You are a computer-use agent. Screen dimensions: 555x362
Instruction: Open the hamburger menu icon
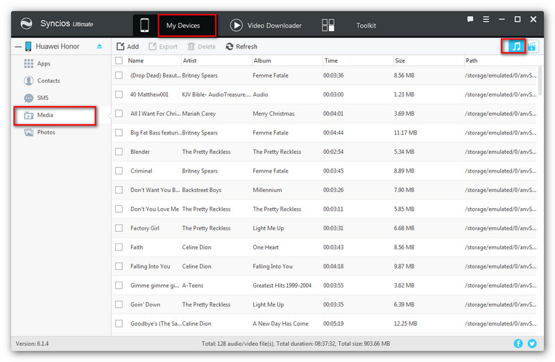(486, 19)
